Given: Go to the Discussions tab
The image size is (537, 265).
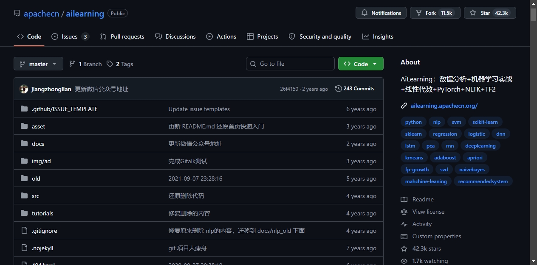Looking at the screenshot, I should tap(175, 36).
